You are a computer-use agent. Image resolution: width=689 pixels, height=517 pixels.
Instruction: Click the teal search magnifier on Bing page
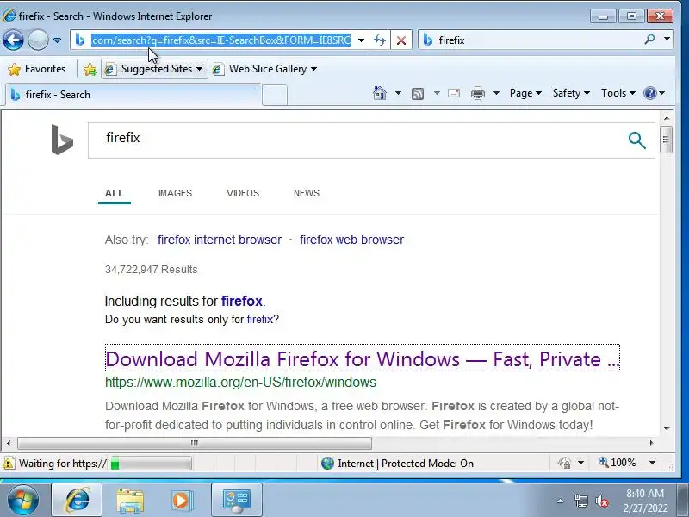click(x=636, y=140)
